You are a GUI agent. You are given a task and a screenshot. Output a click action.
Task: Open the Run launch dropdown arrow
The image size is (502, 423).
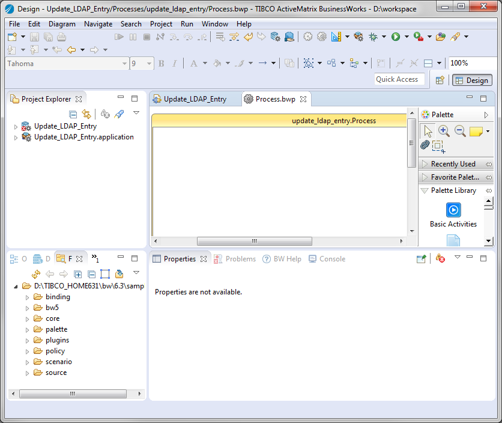407,37
